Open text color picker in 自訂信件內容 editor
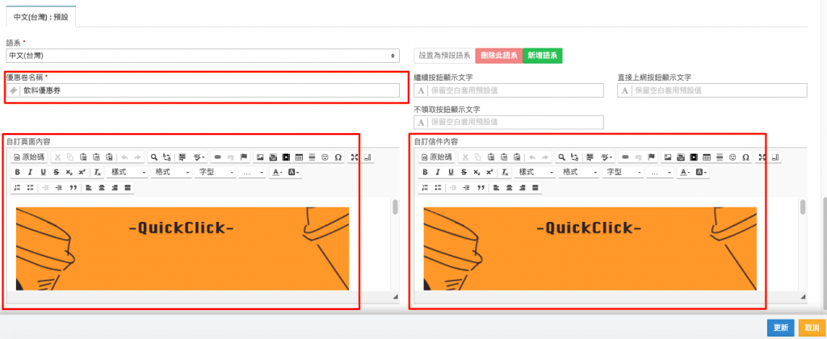The height and width of the screenshot is (339, 827). pyautogui.click(x=685, y=172)
